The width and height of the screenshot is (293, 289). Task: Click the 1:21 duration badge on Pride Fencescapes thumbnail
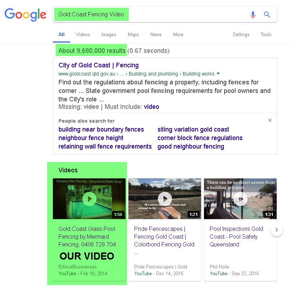pos(193,214)
